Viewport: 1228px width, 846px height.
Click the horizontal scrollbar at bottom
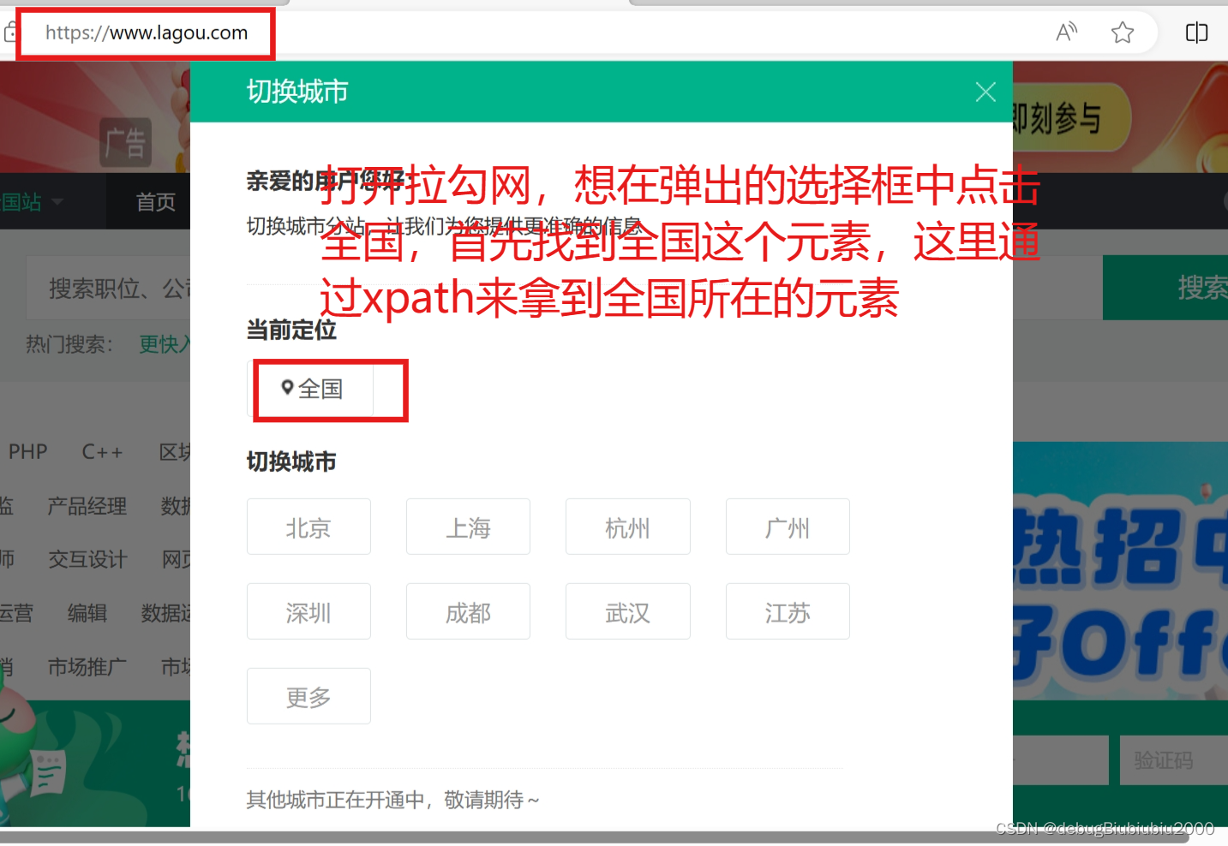(x=595, y=837)
